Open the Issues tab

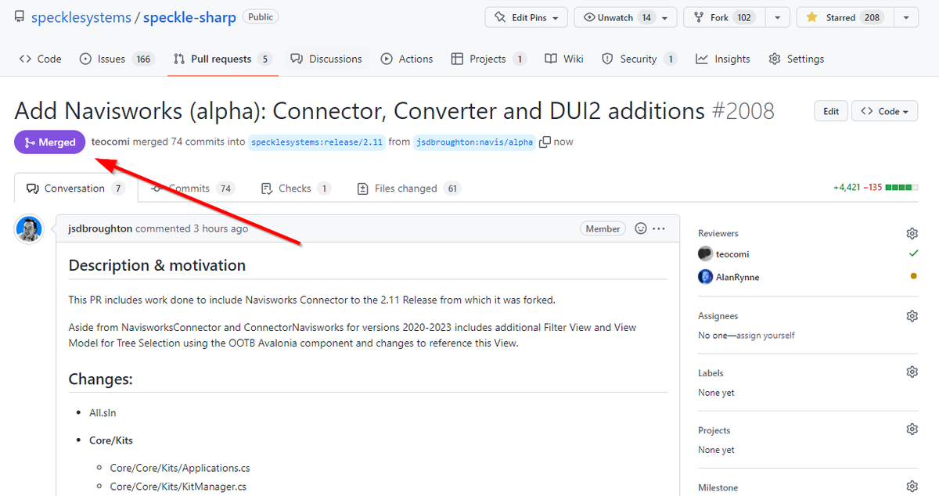pos(117,59)
